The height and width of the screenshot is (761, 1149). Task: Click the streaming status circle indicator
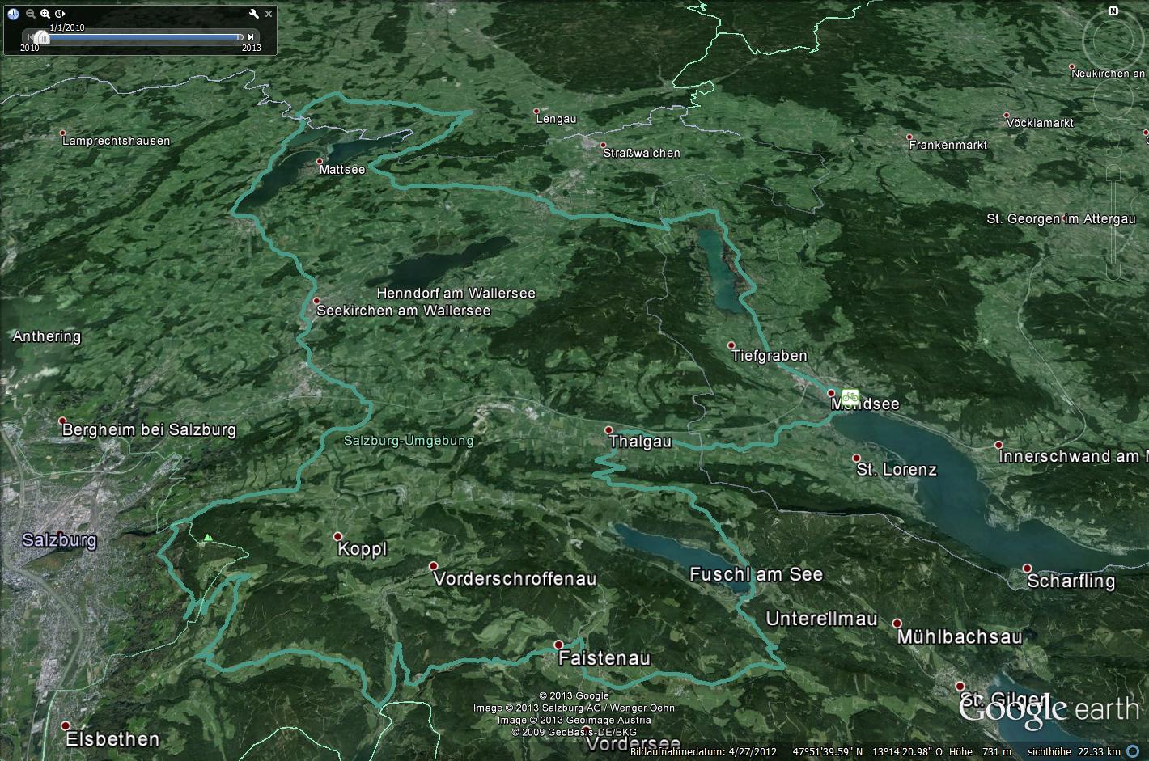click(x=1133, y=751)
